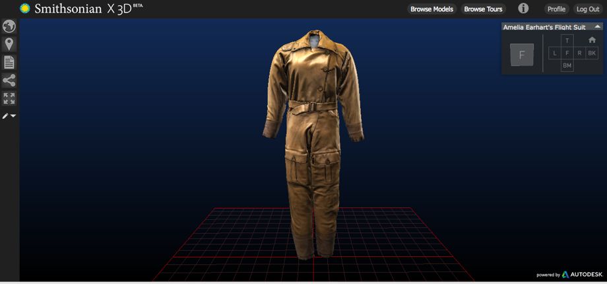Image resolution: width=607 pixels, height=284 pixels.
Task: Select the T top view face
Action: tap(567, 41)
